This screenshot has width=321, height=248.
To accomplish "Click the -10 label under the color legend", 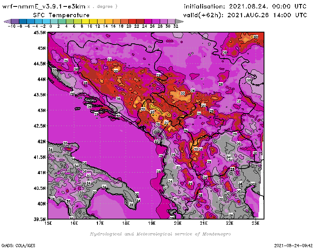I will point(12,26).
